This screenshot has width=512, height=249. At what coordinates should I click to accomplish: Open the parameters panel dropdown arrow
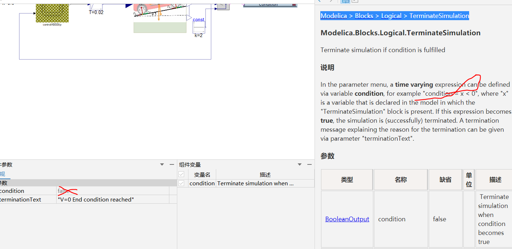click(162, 164)
